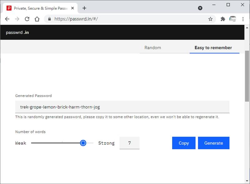Open the browser home page icon
Viewport: 250px width, 184px height.
click(x=37, y=19)
